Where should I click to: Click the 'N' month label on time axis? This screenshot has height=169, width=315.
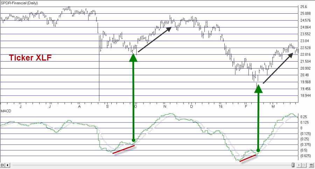[165, 106]
